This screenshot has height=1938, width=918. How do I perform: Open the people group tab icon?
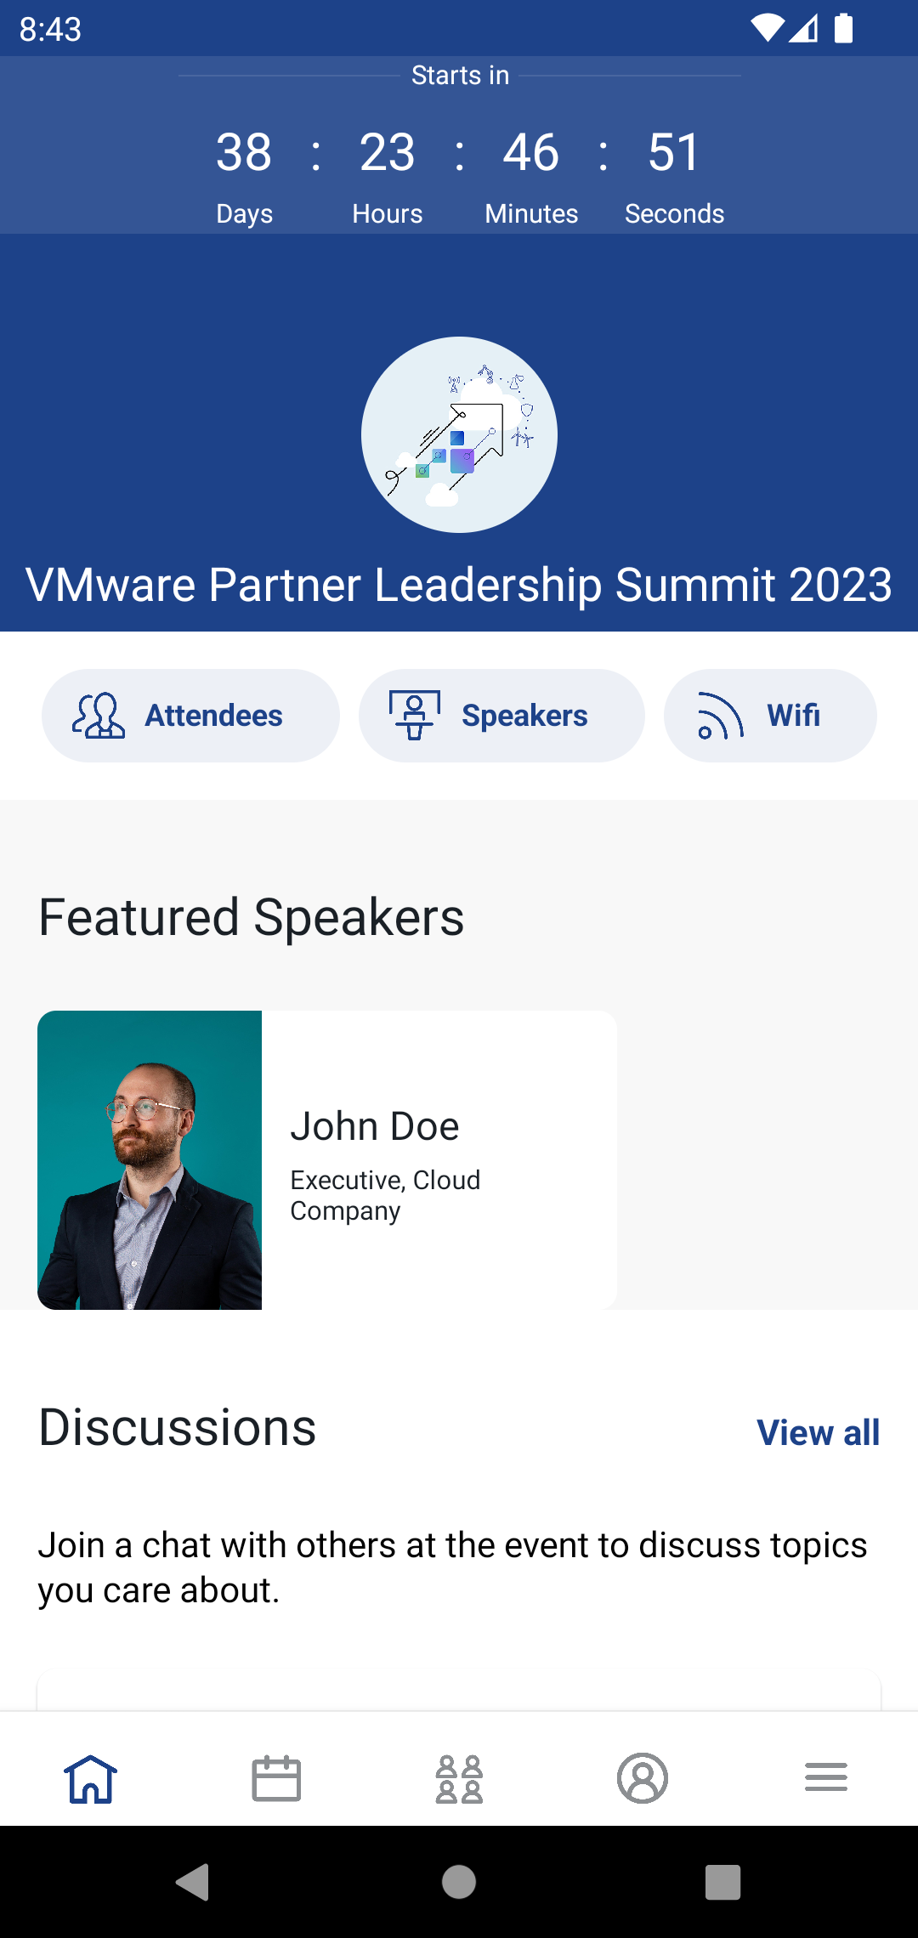(x=459, y=1778)
